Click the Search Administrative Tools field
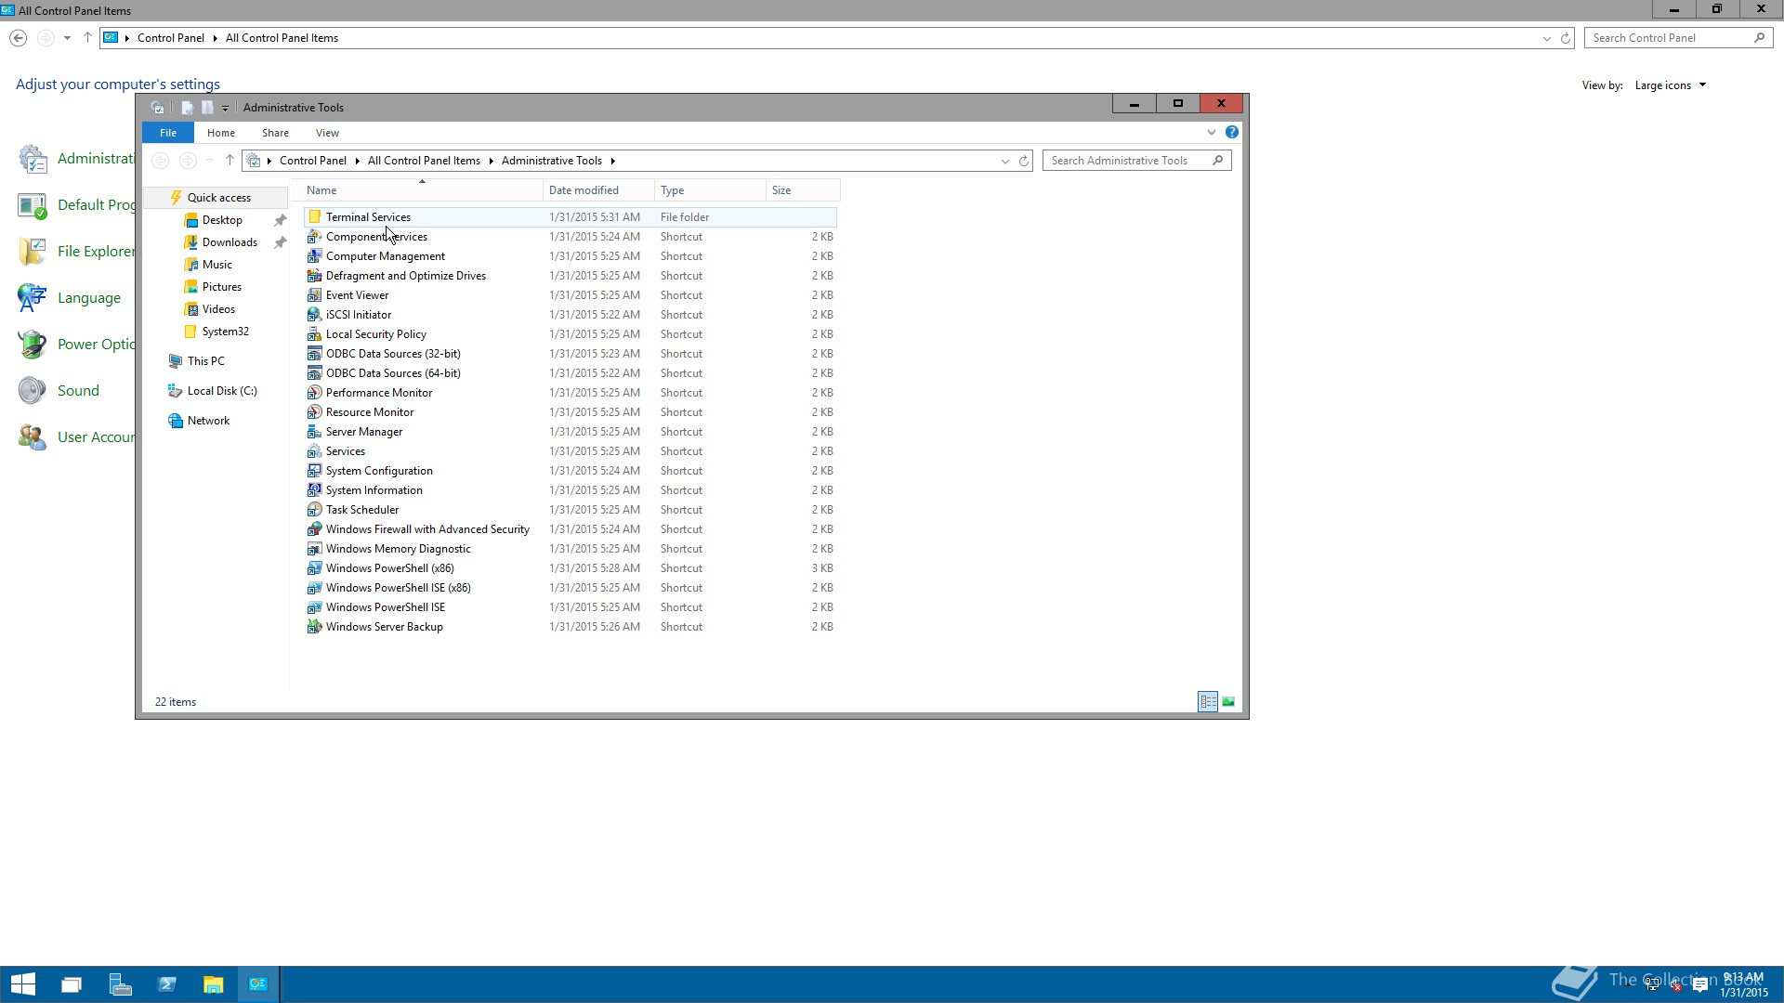This screenshot has width=1784, height=1003. click(x=1136, y=161)
